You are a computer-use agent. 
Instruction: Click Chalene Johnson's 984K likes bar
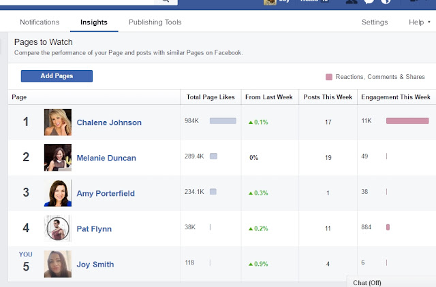point(223,121)
